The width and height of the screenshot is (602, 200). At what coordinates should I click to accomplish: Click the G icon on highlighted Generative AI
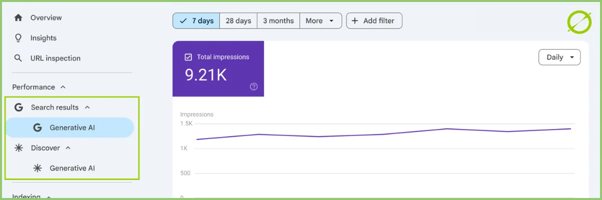point(37,127)
